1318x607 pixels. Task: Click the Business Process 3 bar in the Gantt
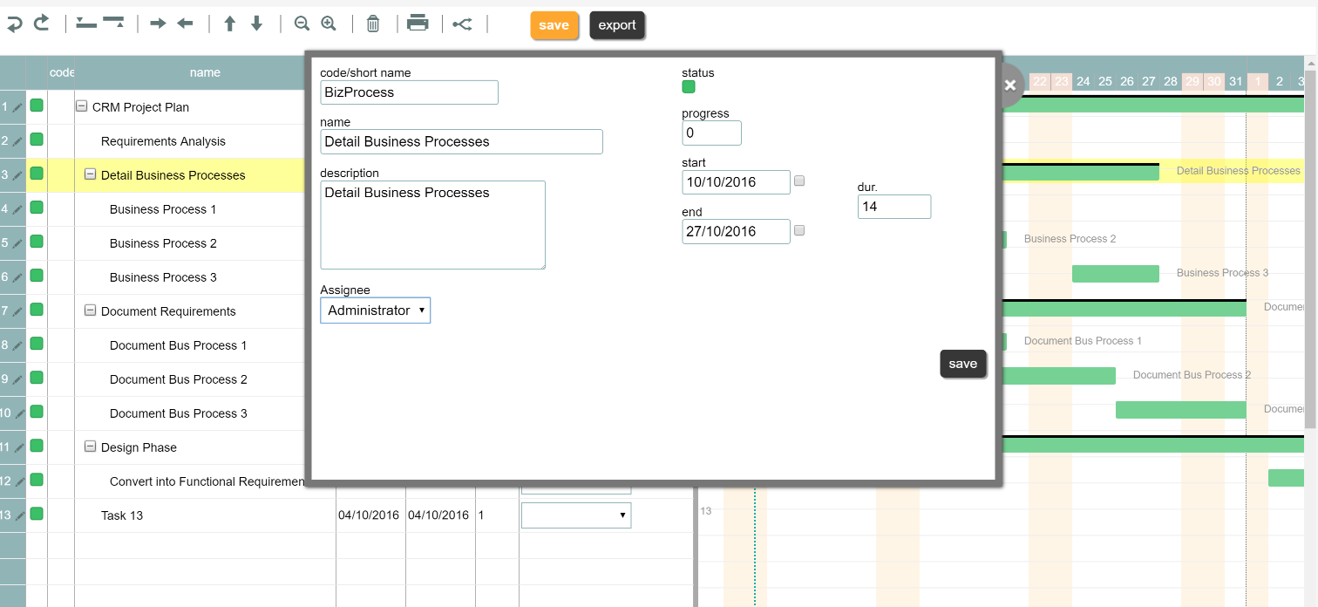click(x=1116, y=274)
